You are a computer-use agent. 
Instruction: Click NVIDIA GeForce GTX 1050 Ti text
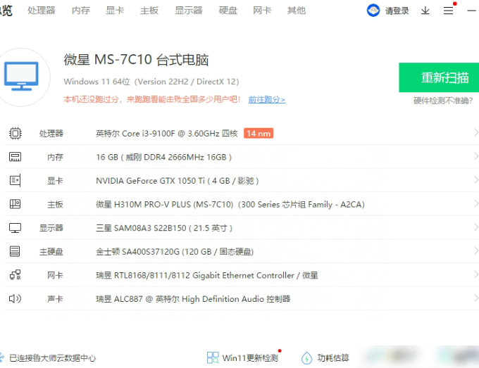(178, 181)
